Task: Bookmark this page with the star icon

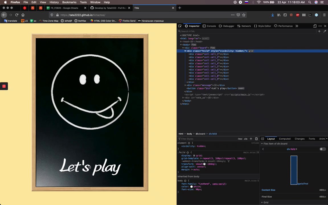Action: (x=244, y=15)
